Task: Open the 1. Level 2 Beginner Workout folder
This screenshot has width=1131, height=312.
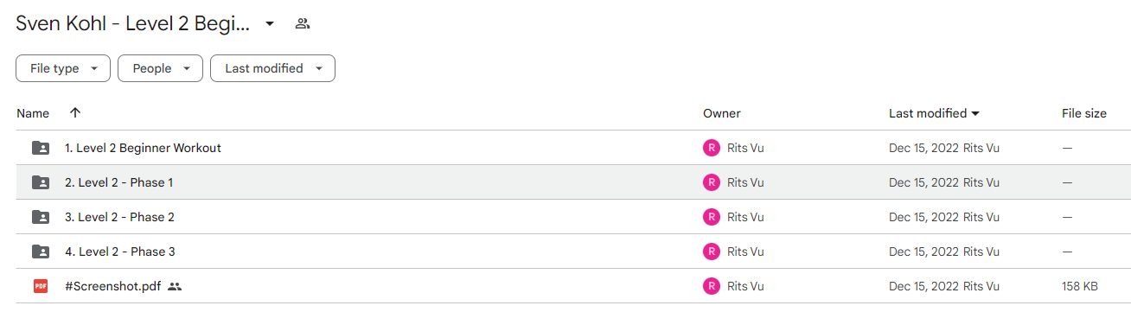Action: tap(143, 148)
